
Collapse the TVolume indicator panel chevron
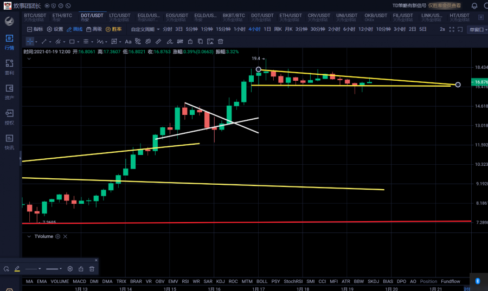[x=29, y=236]
